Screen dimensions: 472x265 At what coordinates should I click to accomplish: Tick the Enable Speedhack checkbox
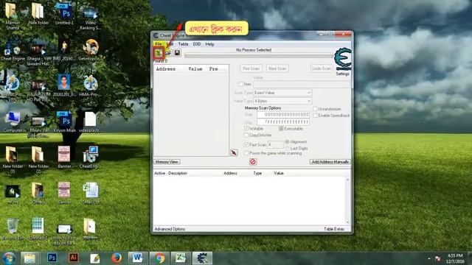[315, 116]
